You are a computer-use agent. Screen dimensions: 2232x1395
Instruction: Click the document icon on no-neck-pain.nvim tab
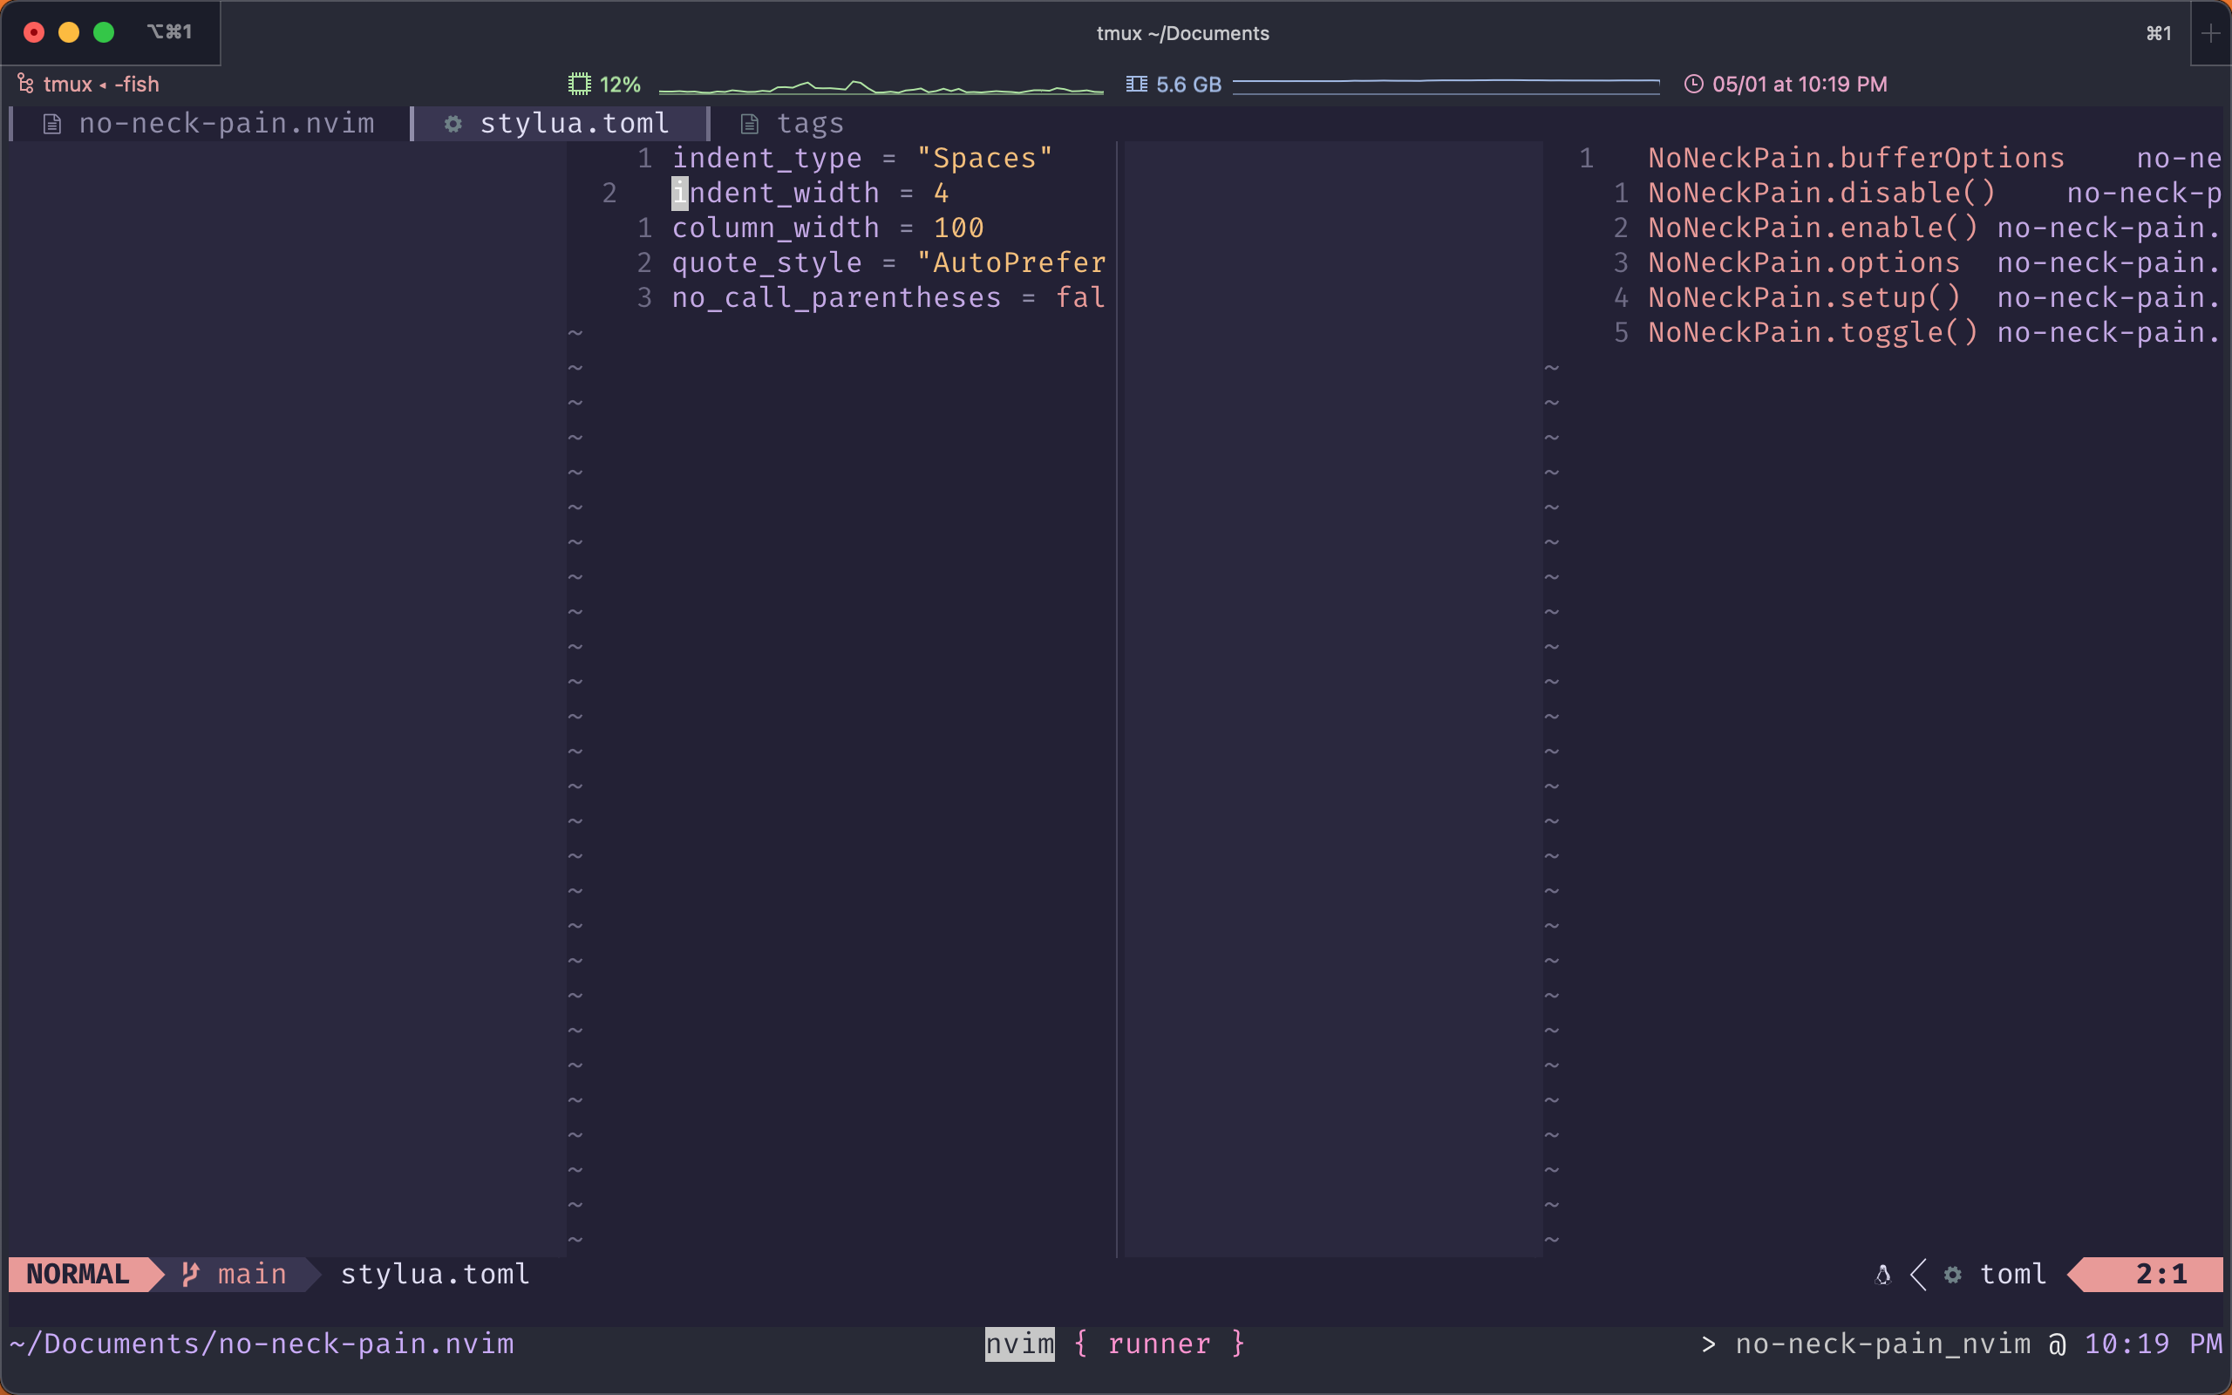click(x=51, y=123)
